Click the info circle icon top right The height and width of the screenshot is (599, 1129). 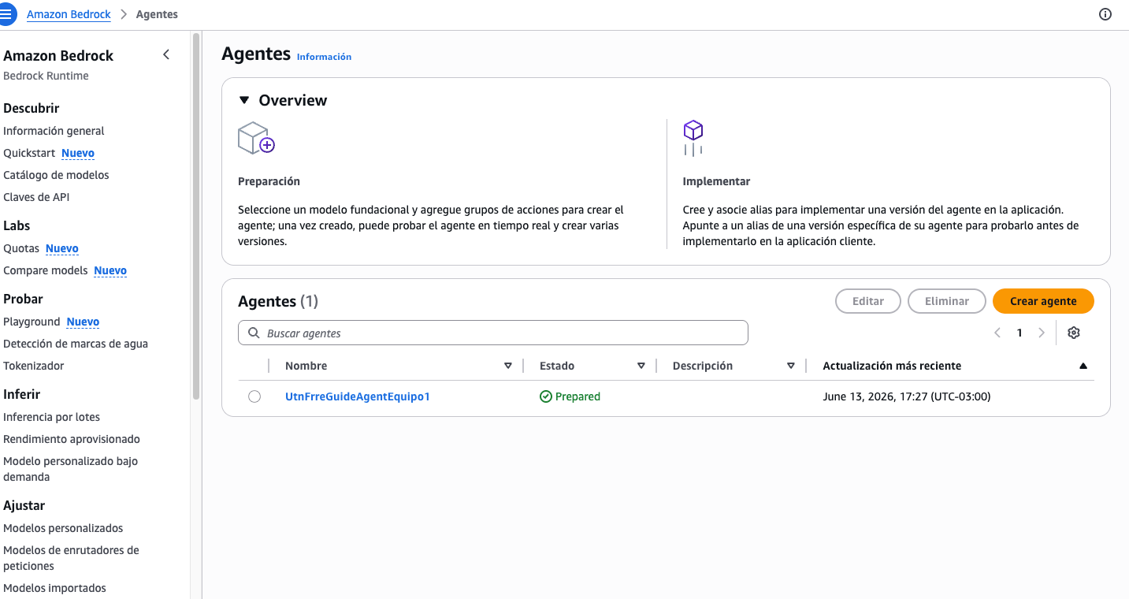(x=1105, y=14)
